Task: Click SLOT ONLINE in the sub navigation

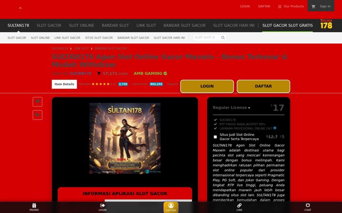Action: coord(40,38)
